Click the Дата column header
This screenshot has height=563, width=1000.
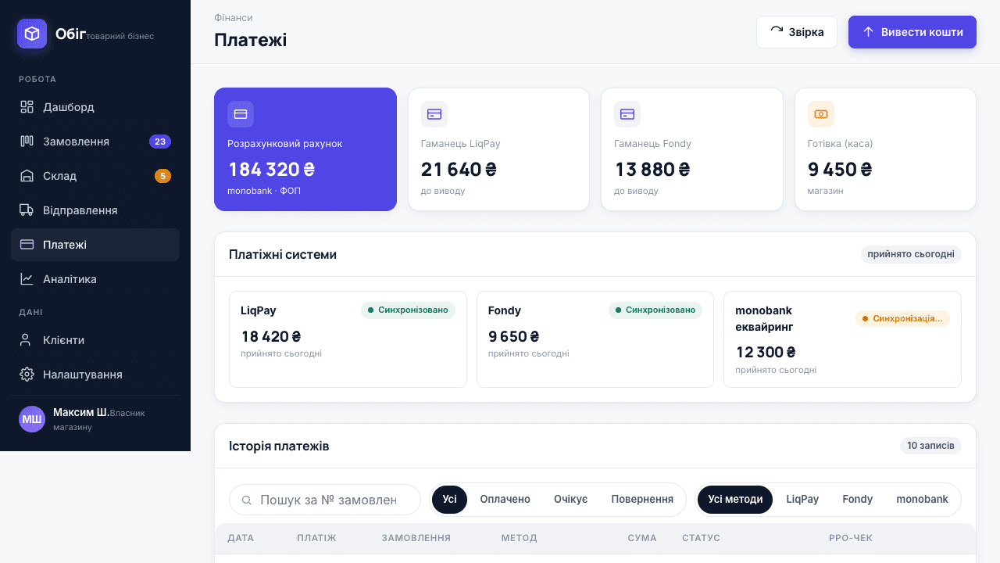(241, 538)
